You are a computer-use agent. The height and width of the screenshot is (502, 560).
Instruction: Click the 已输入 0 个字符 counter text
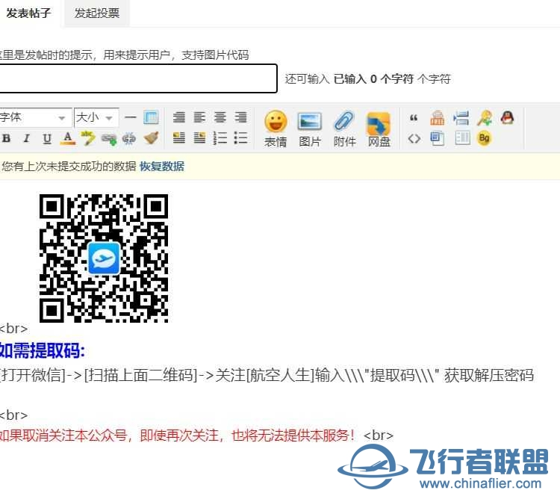(x=373, y=79)
